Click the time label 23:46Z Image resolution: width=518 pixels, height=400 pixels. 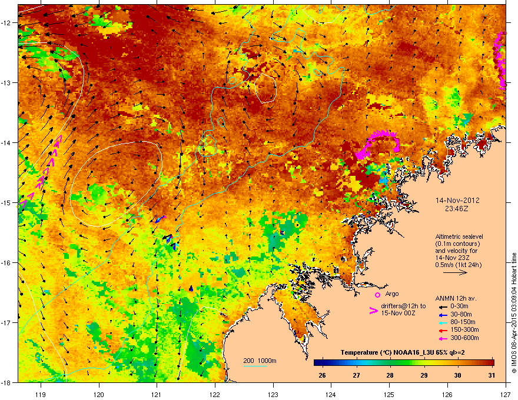tap(457, 209)
